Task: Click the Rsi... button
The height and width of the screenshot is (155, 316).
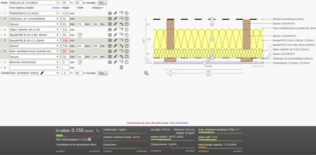Action: coord(102,3)
